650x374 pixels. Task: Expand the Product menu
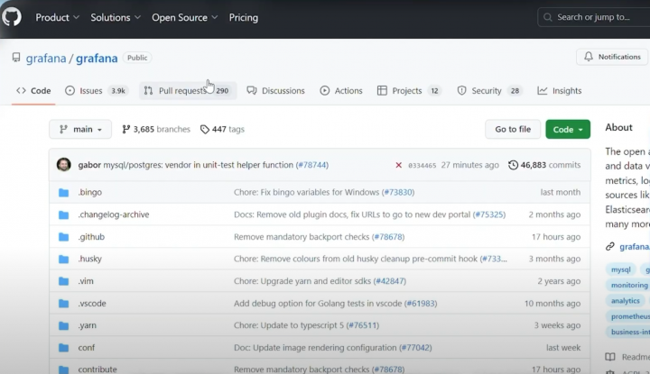[x=57, y=17]
